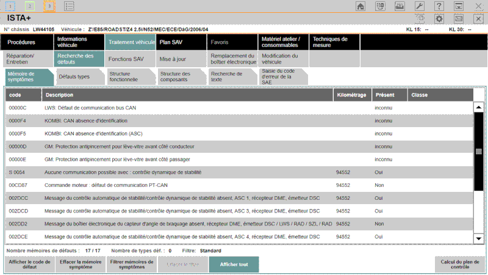Switch to Réparation/Entretien submenu

click(x=27, y=59)
